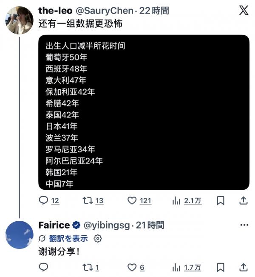Open translation settings gear

tap(98, 238)
